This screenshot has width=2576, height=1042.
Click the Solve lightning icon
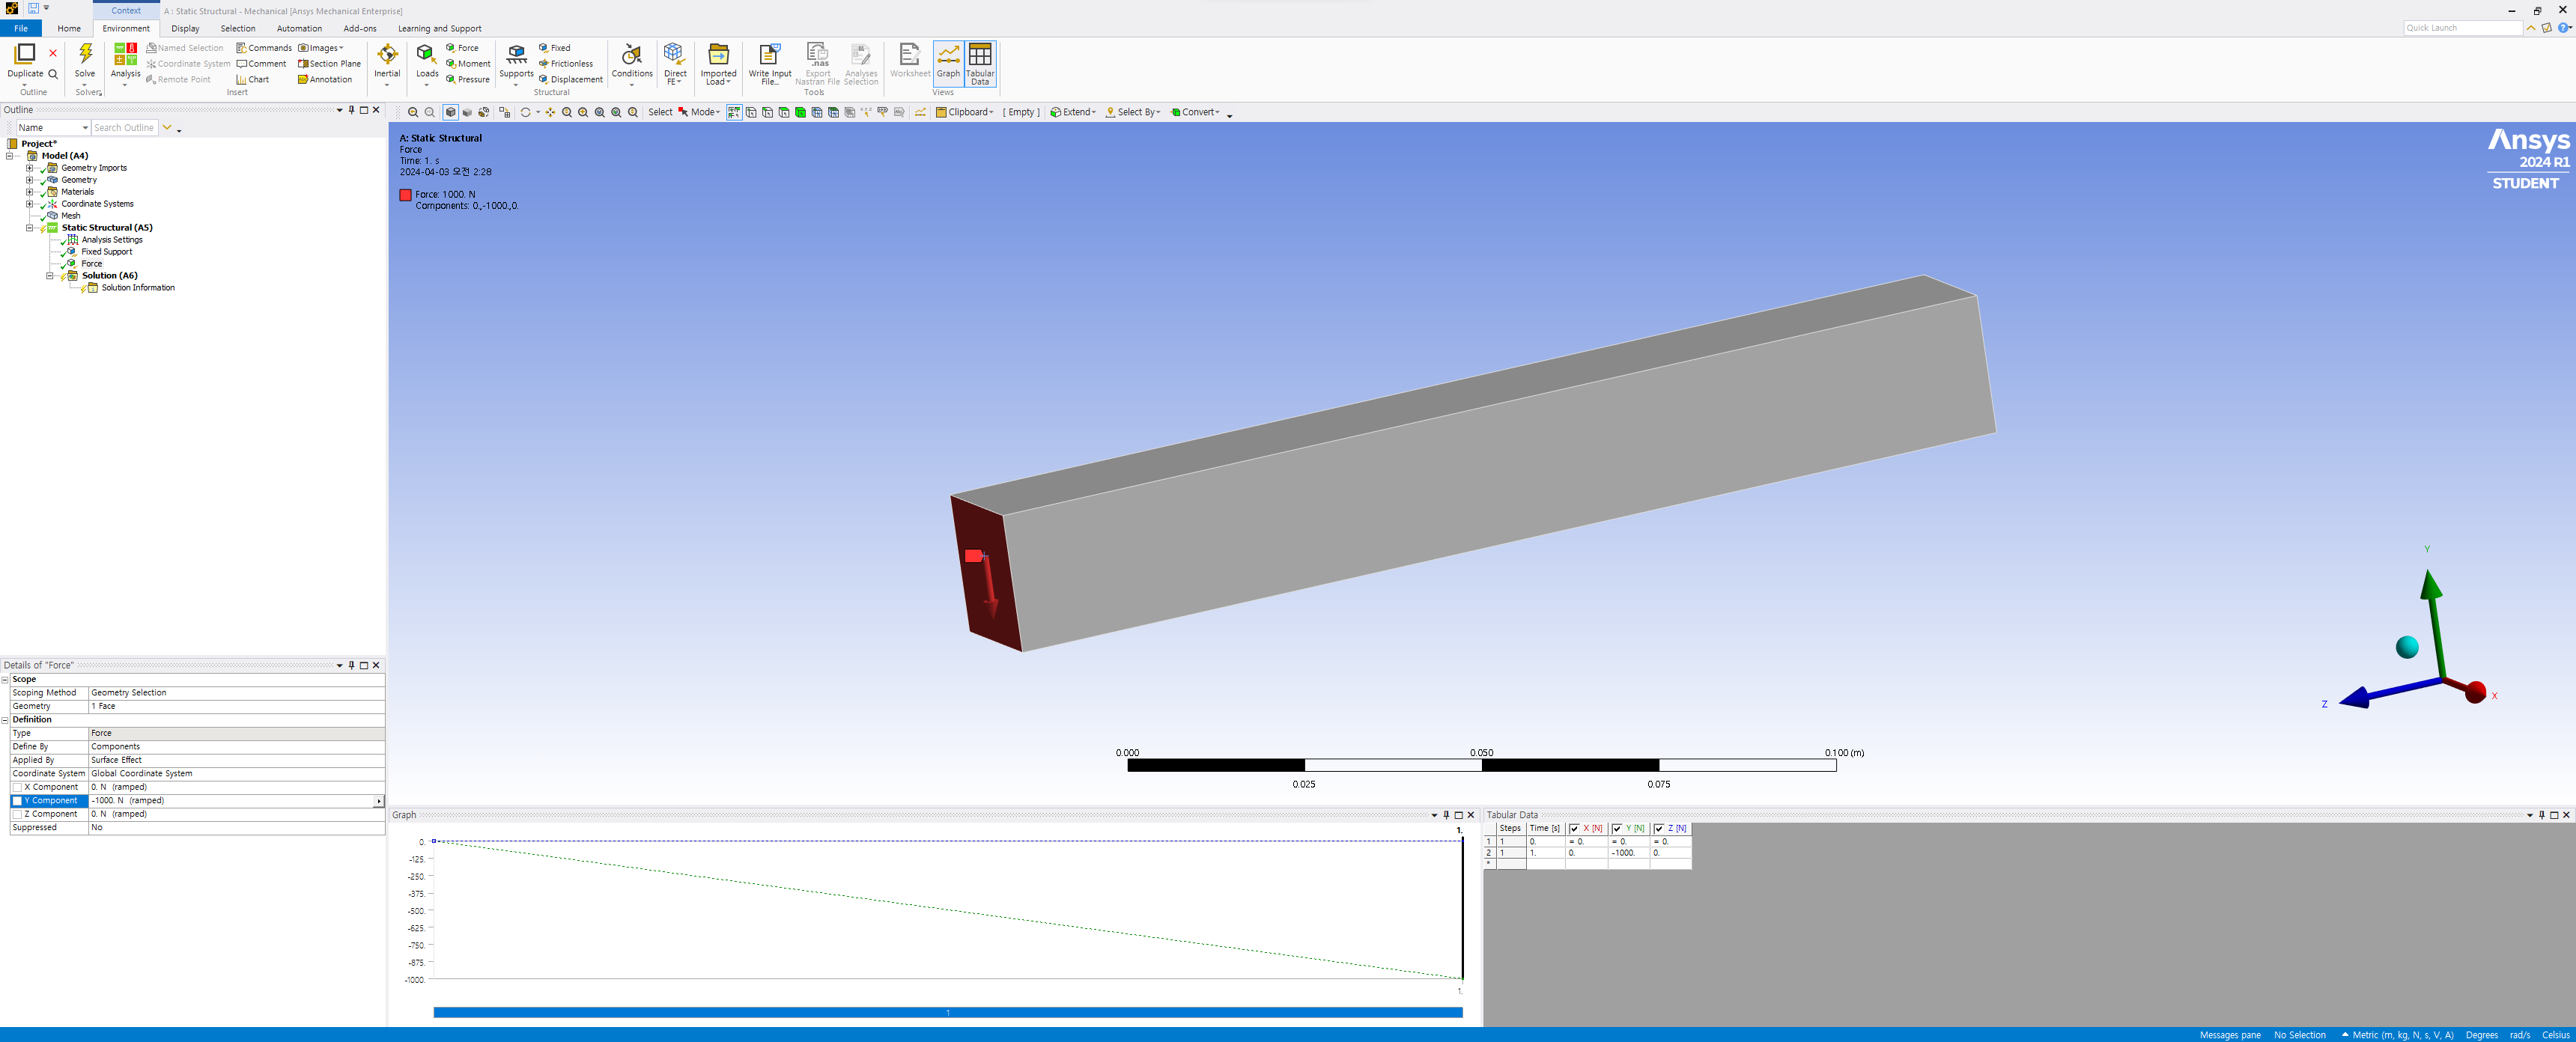click(85, 54)
